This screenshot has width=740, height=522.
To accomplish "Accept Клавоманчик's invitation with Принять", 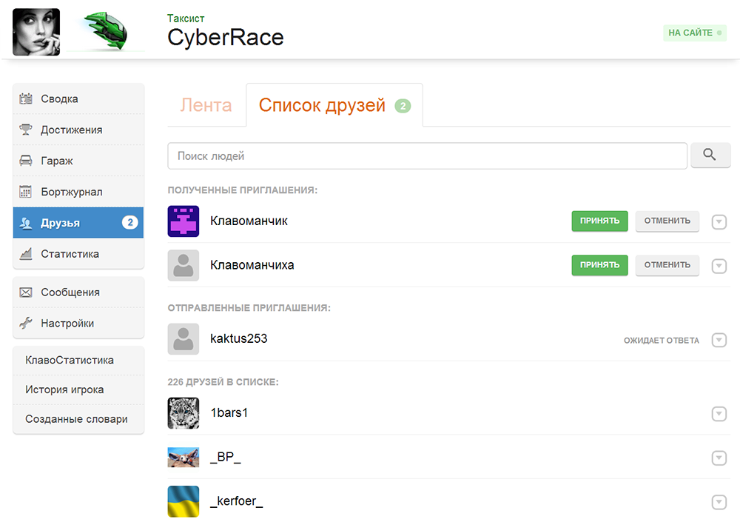I will 599,221.
